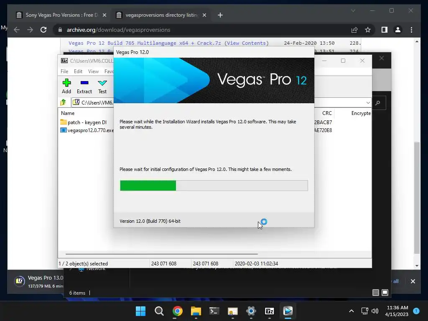Click the Add button in 7-Zip toolbar

[66, 86]
